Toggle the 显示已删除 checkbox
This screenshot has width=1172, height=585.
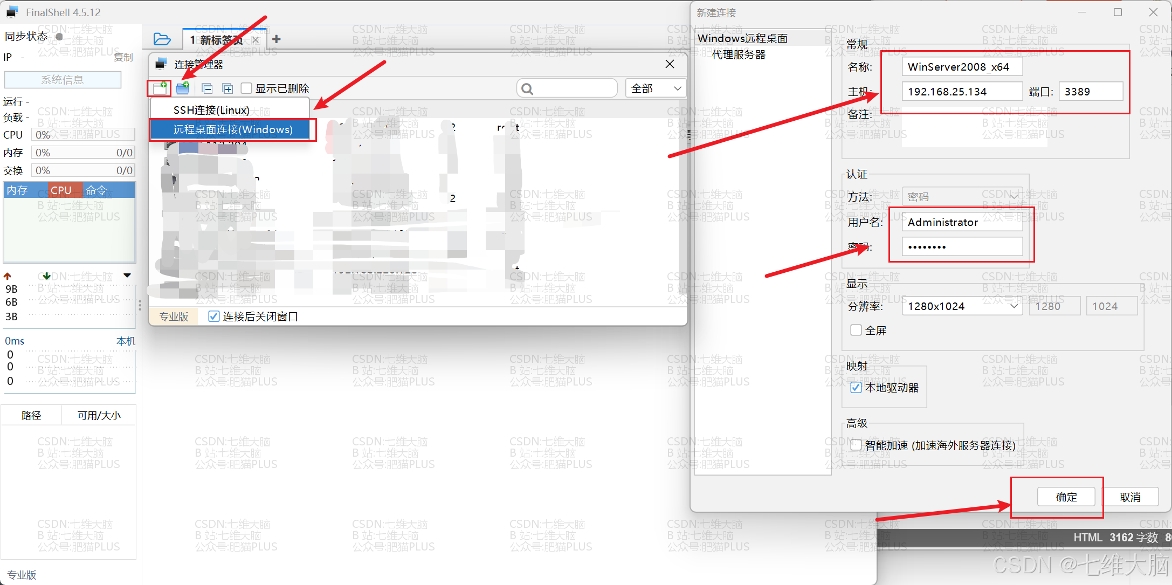[x=247, y=88]
